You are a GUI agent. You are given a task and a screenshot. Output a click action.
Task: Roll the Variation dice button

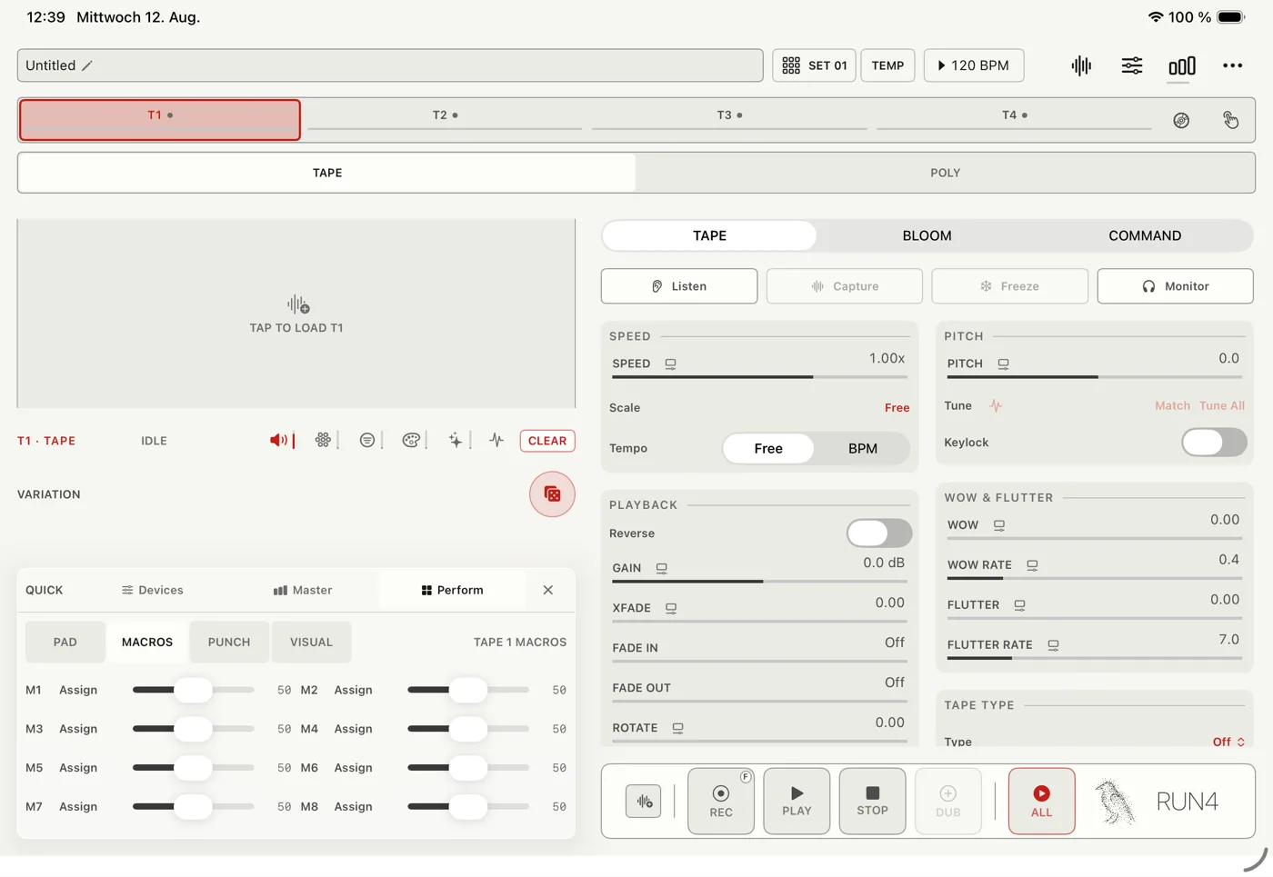tap(552, 494)
